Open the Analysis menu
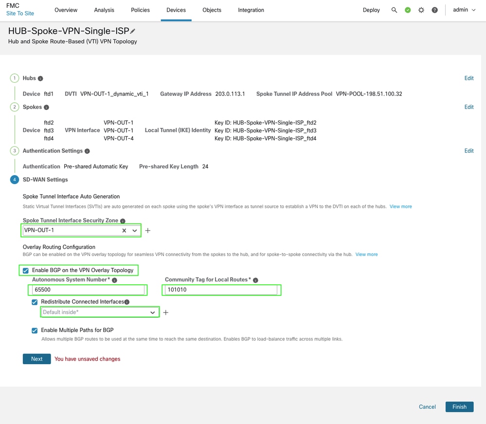 click(x=104, y=10)
